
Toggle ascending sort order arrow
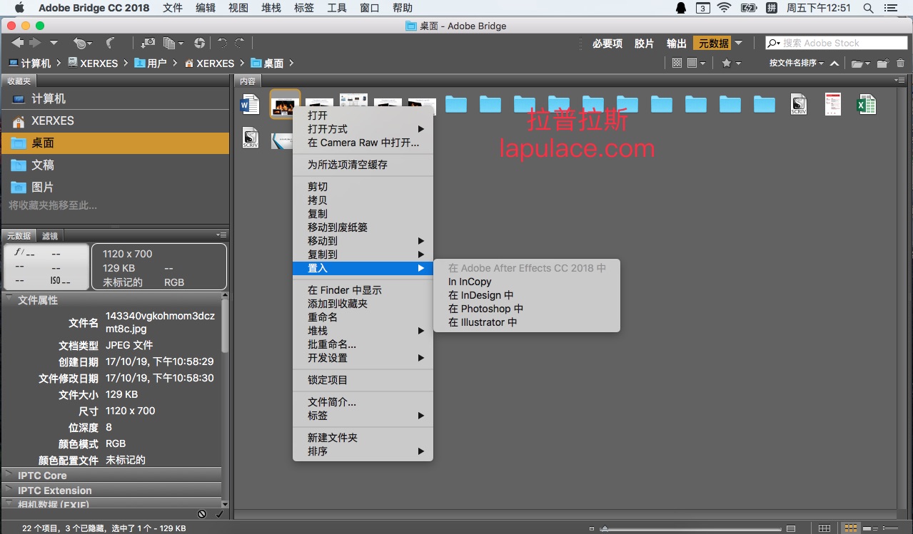[x=834, y=63]
